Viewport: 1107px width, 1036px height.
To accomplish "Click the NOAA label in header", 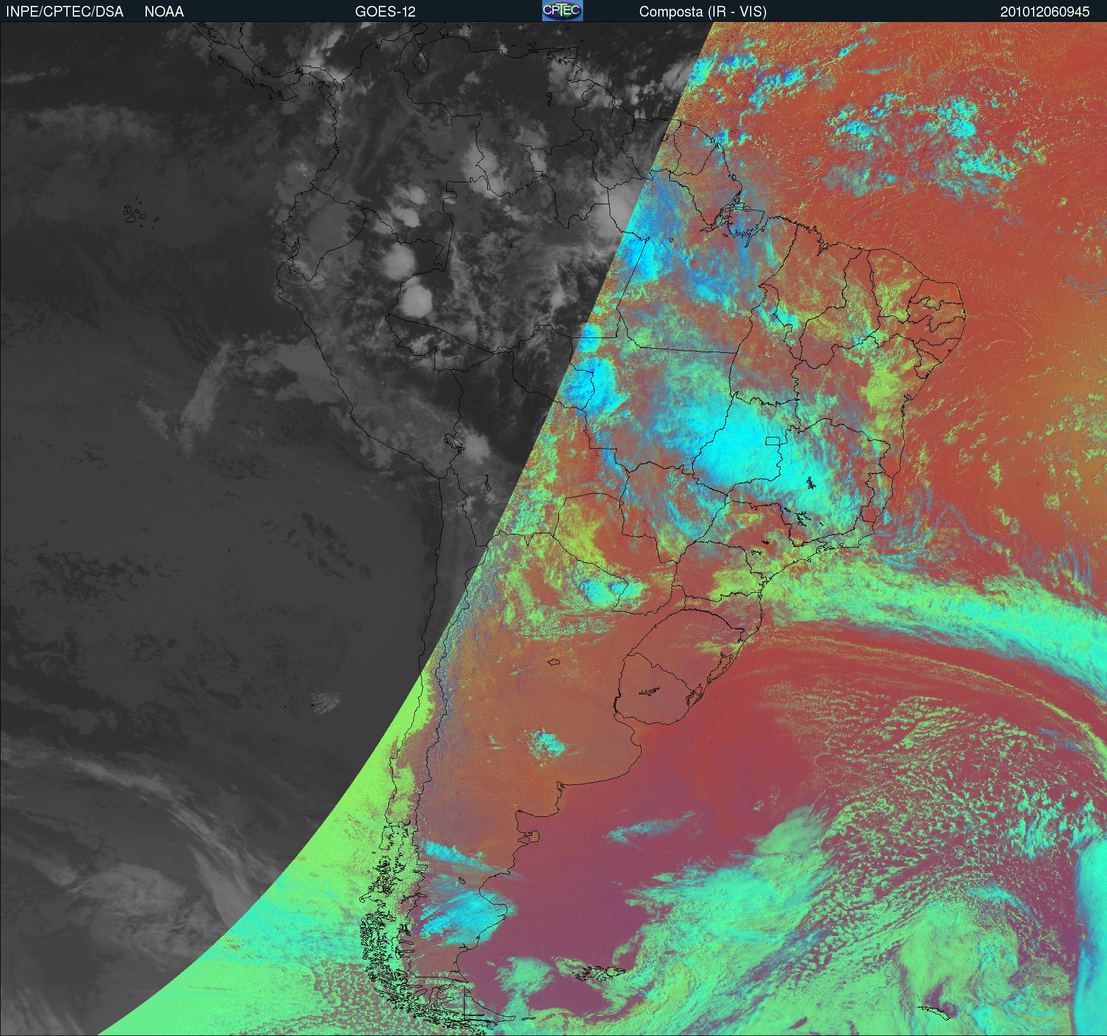I will (164, 11).
